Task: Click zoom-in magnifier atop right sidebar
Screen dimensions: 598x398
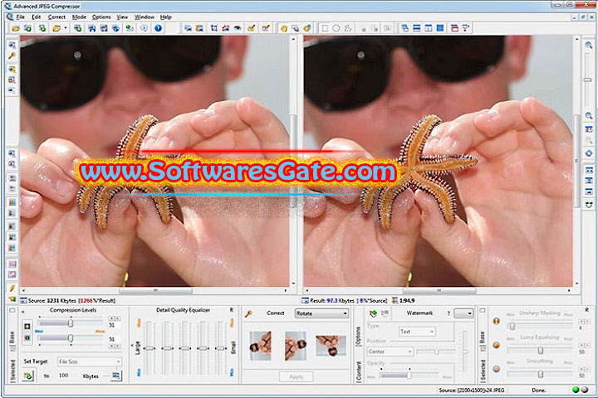Action: click(589, 45)
